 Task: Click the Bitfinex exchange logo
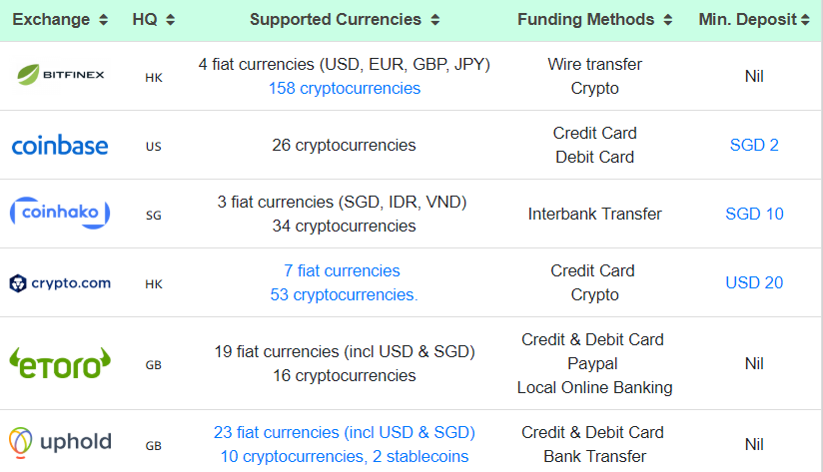pos(60,75)
